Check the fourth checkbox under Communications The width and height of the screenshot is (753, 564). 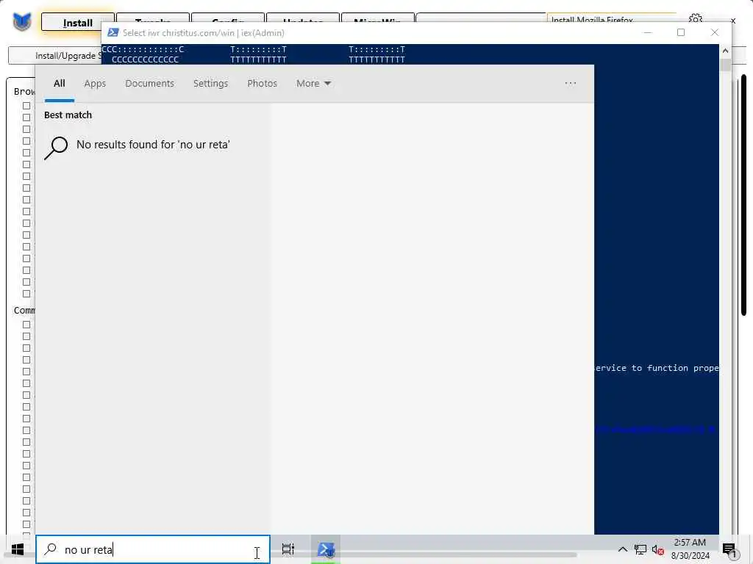click(x=26, y=360)
